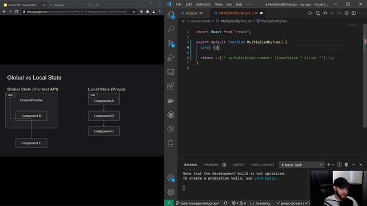Select the MultipliedByTwo.jsx editor tab
Screen dimensions: 367x206
click(239, 13)
